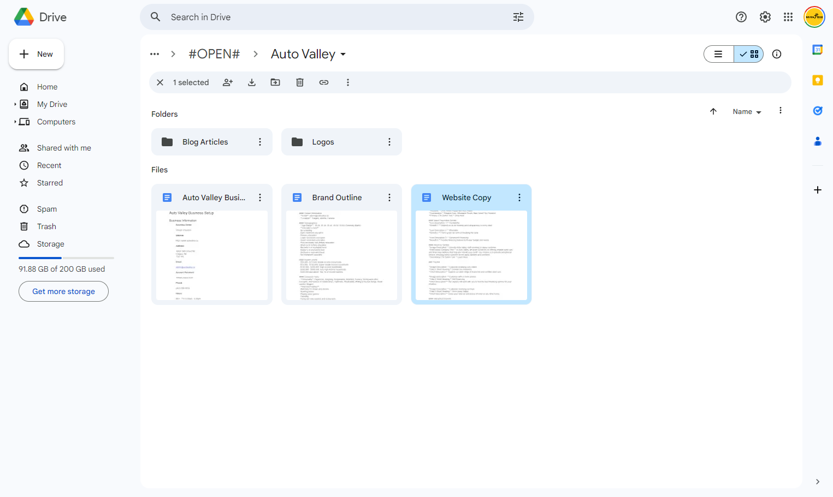Expand Computers tree

tap(15, 122)
